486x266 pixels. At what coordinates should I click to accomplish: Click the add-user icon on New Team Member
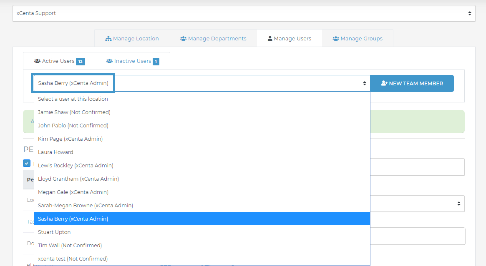click(x=384, y=83)
